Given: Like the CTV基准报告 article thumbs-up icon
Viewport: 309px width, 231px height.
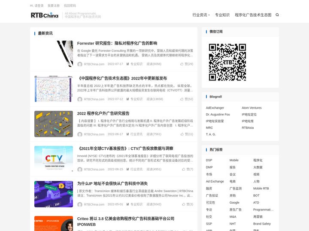Looking at the screenshot, I should coord(184,169).
